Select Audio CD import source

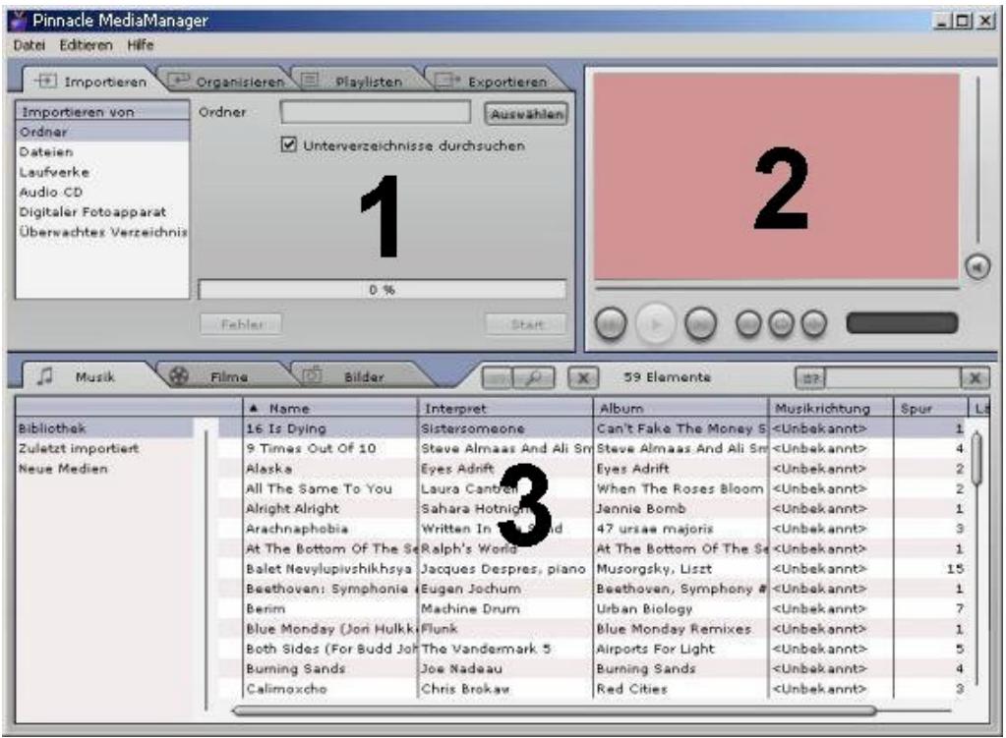(x=102, y=192)
